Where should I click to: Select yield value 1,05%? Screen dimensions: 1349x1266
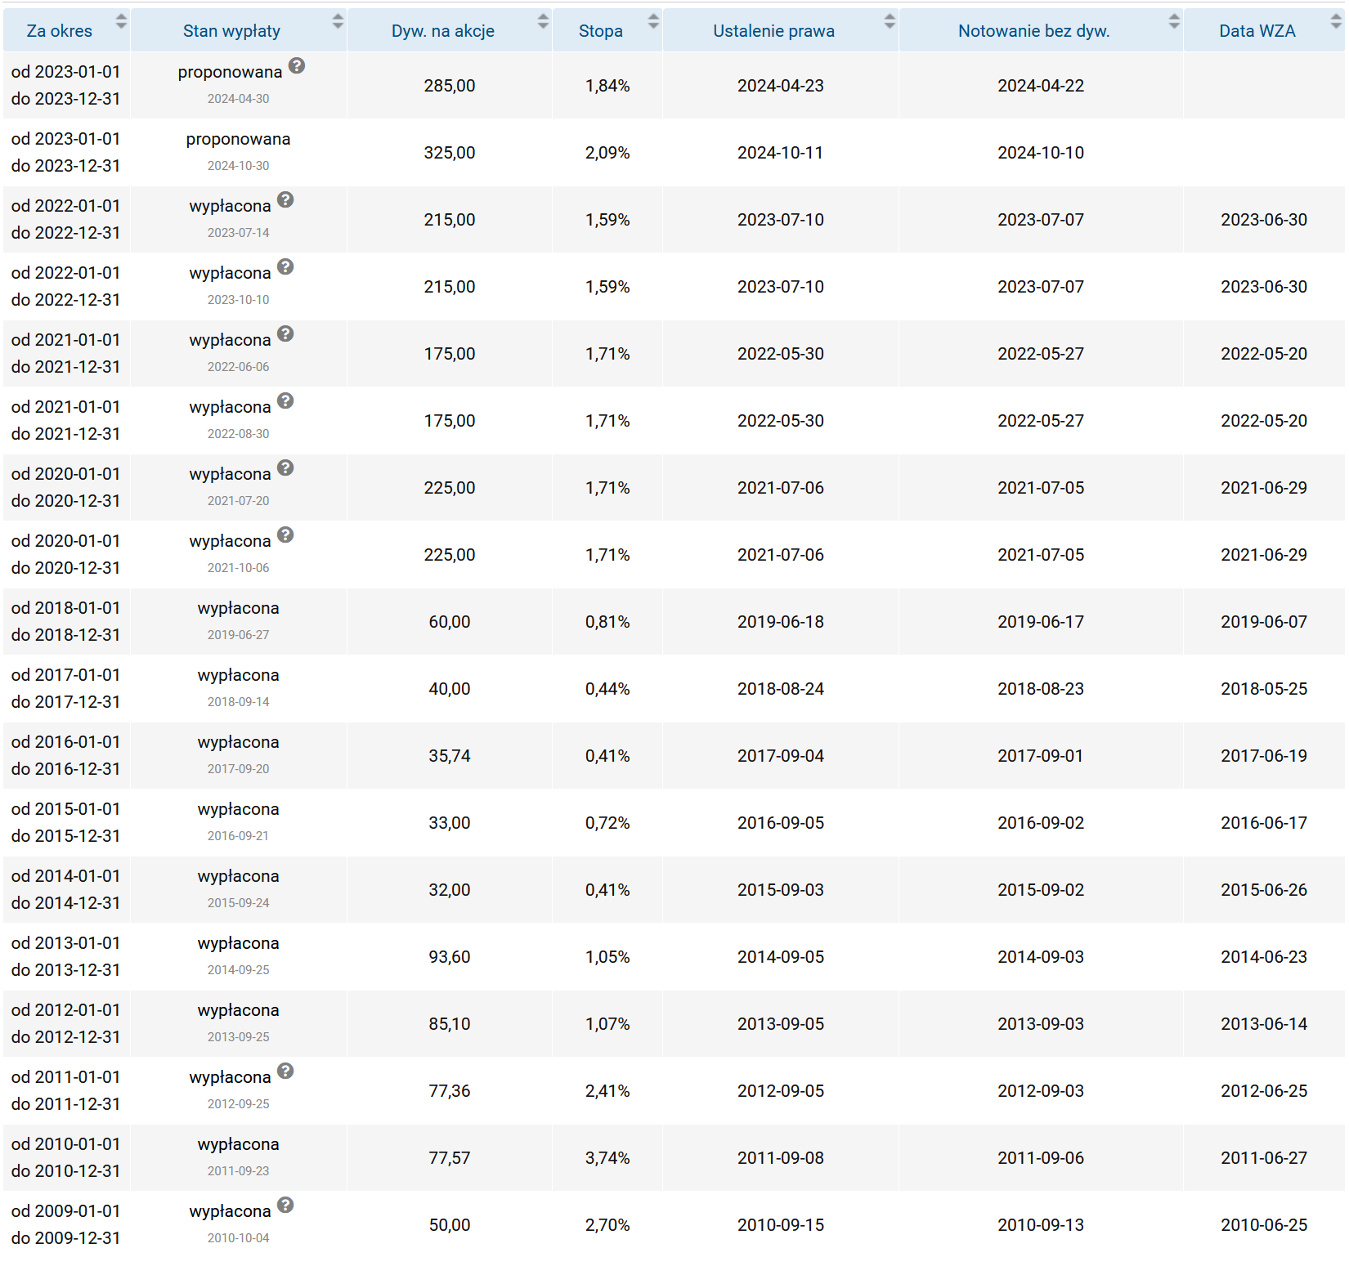(607, 957)
